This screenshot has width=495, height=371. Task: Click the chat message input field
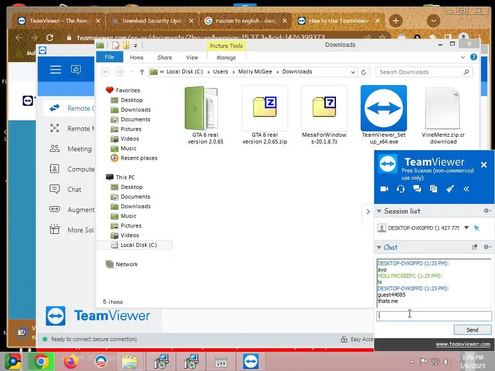point(434,315)
